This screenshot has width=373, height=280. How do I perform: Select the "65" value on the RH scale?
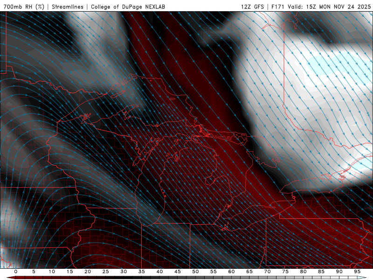point(249,272)
